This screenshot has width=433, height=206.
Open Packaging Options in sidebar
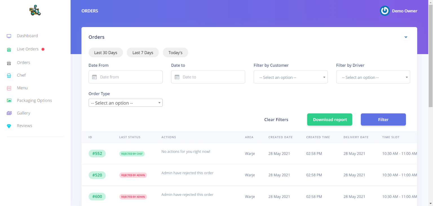point(34,100)
